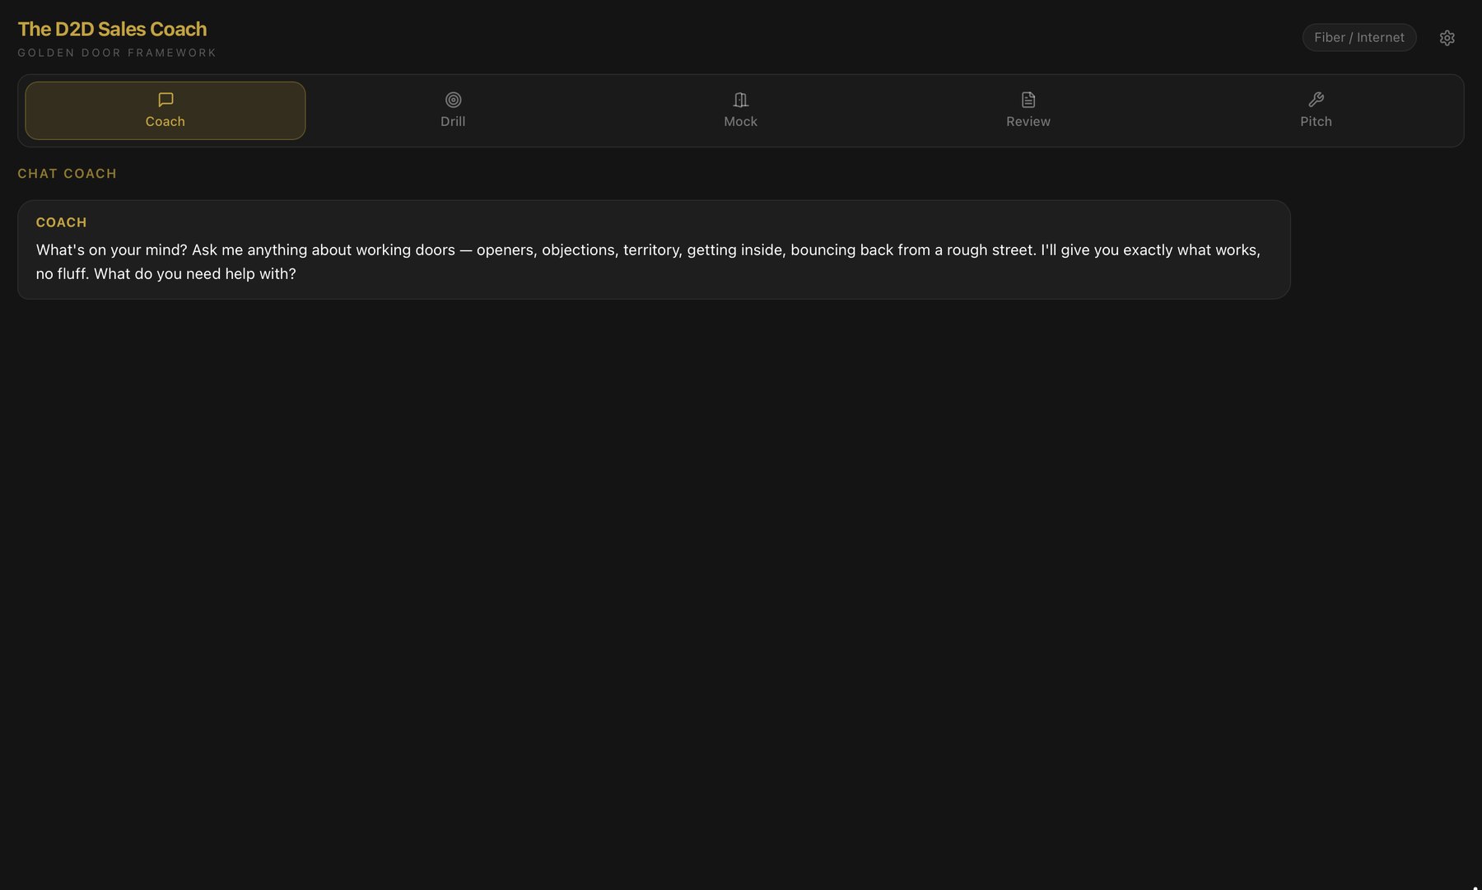Select the Coach tab label

(165, 121)
